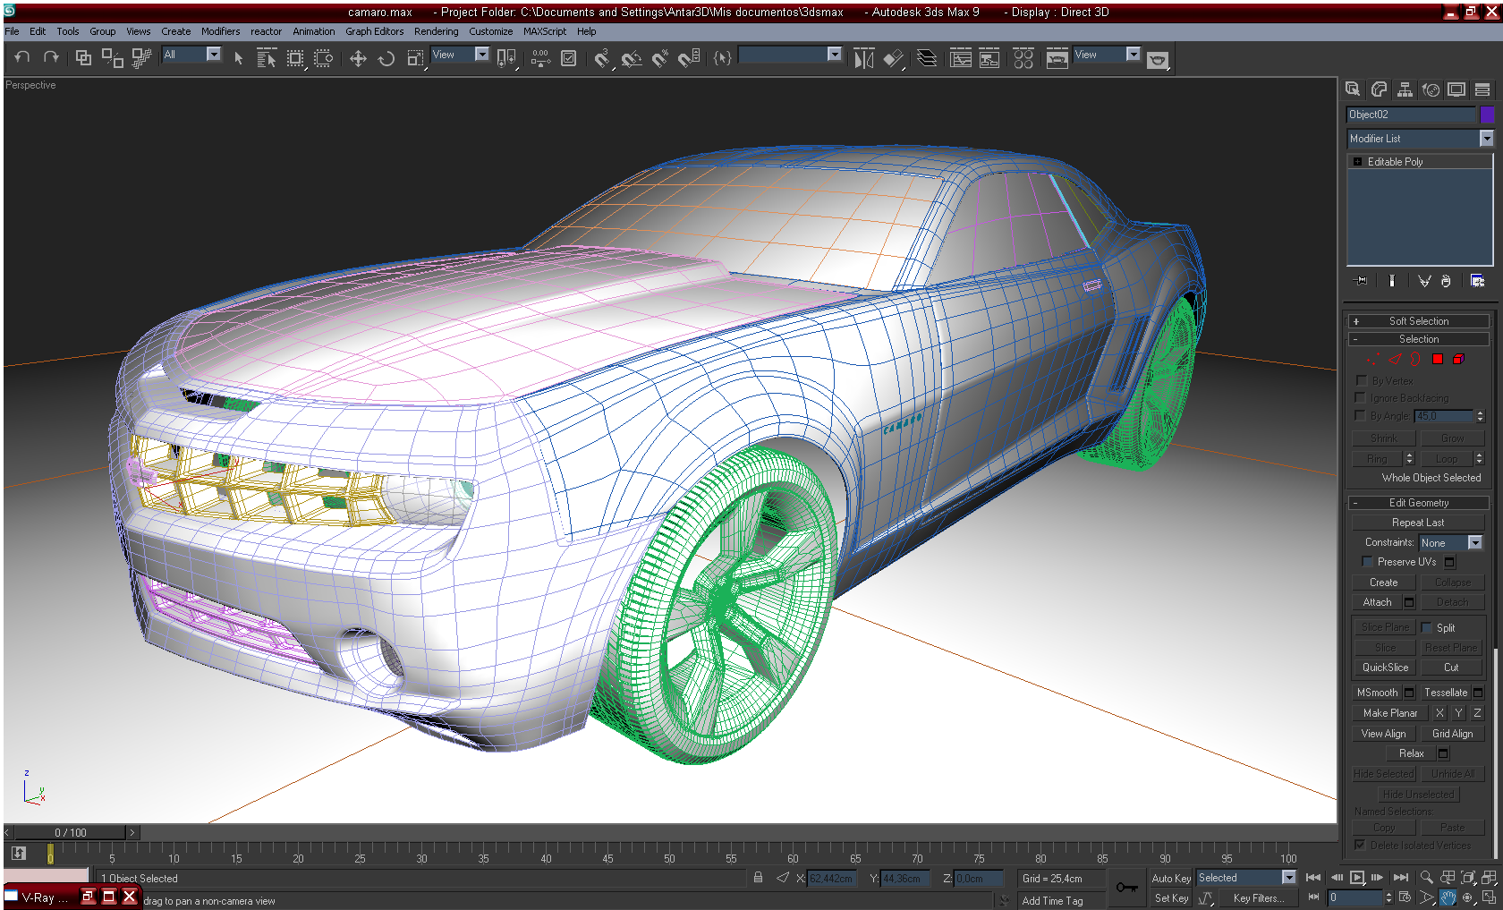Open the Align tool
The image size is (1503, 910).
(893, 58)
